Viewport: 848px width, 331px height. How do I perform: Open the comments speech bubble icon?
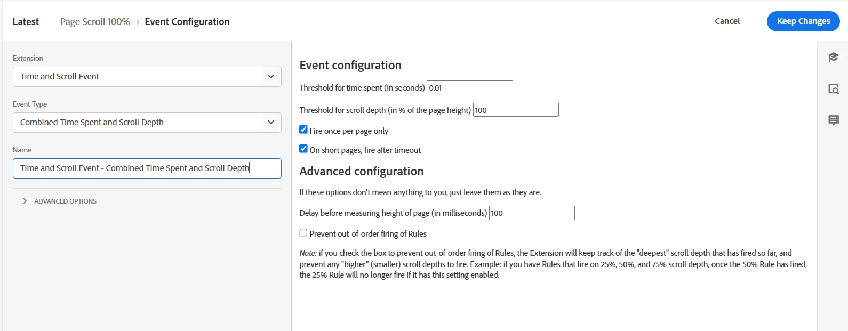pyautogui.click(x=834, y=120)
